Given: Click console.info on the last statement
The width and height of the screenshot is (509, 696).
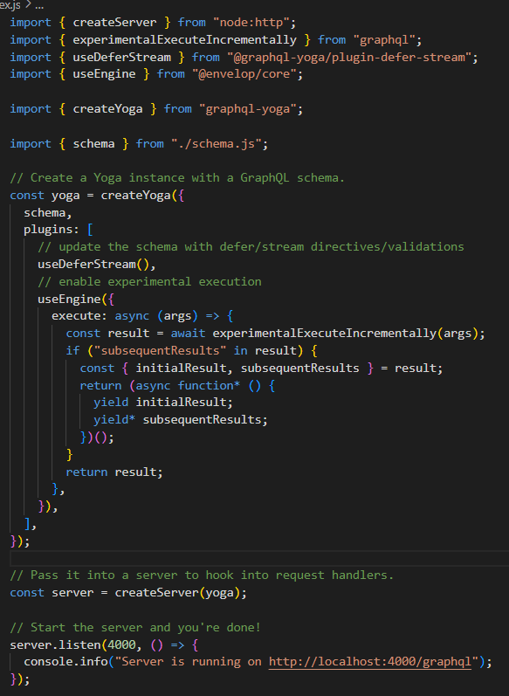Looking at the screenshot, I should pyautogui.click(x=65, y=662).
